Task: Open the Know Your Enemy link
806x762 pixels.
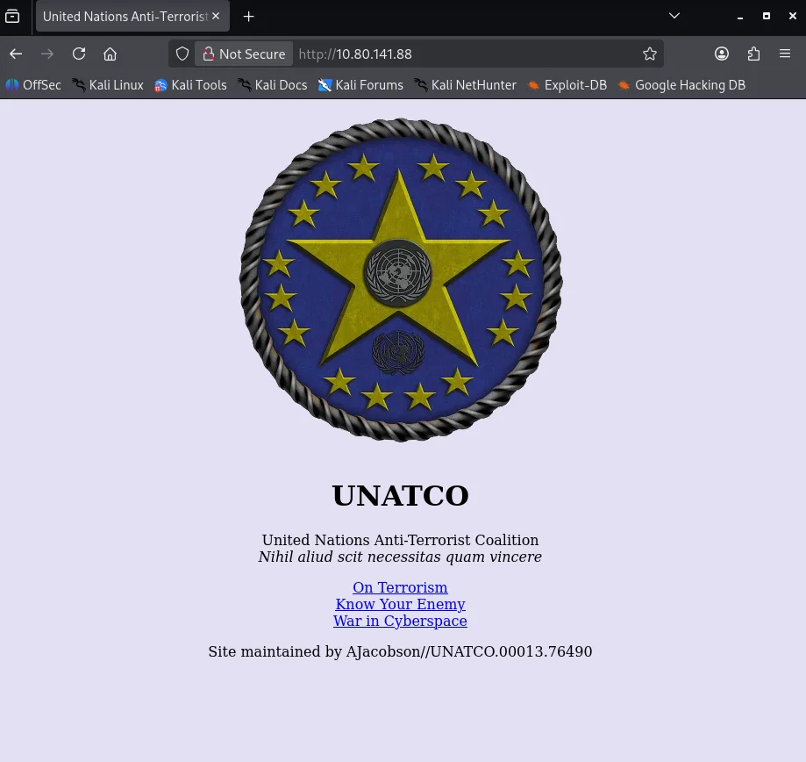Action: pyautogui.click(x=400, y=604)
